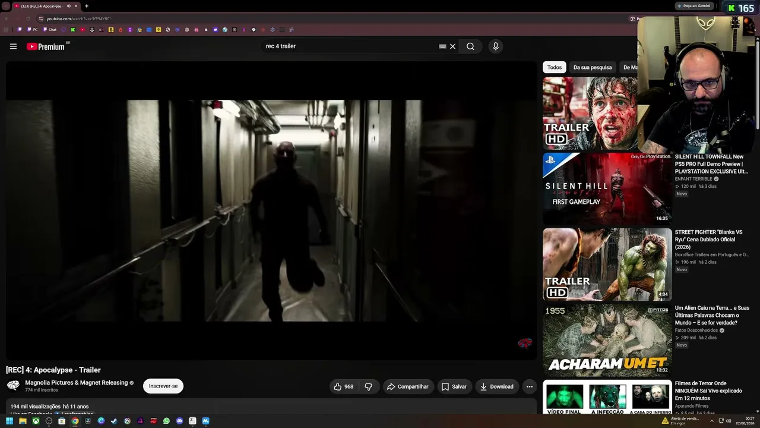The height and width of the screenshot is (428, 760).
Task: Open Microsoft Store from taskbar
Action: [62, 421]
